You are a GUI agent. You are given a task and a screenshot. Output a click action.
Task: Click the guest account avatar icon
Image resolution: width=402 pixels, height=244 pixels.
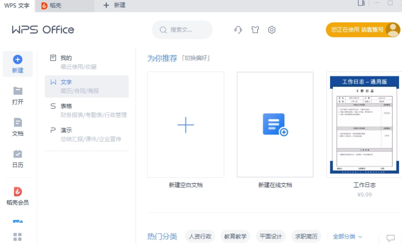pos(393,30)
